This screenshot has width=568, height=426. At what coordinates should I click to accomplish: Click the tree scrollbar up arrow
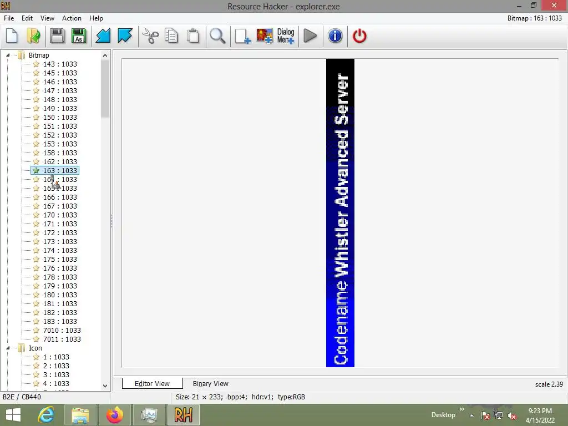click(105, 55)
